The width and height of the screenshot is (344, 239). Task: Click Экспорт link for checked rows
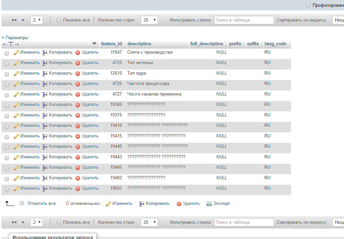[x=221, y=204]
